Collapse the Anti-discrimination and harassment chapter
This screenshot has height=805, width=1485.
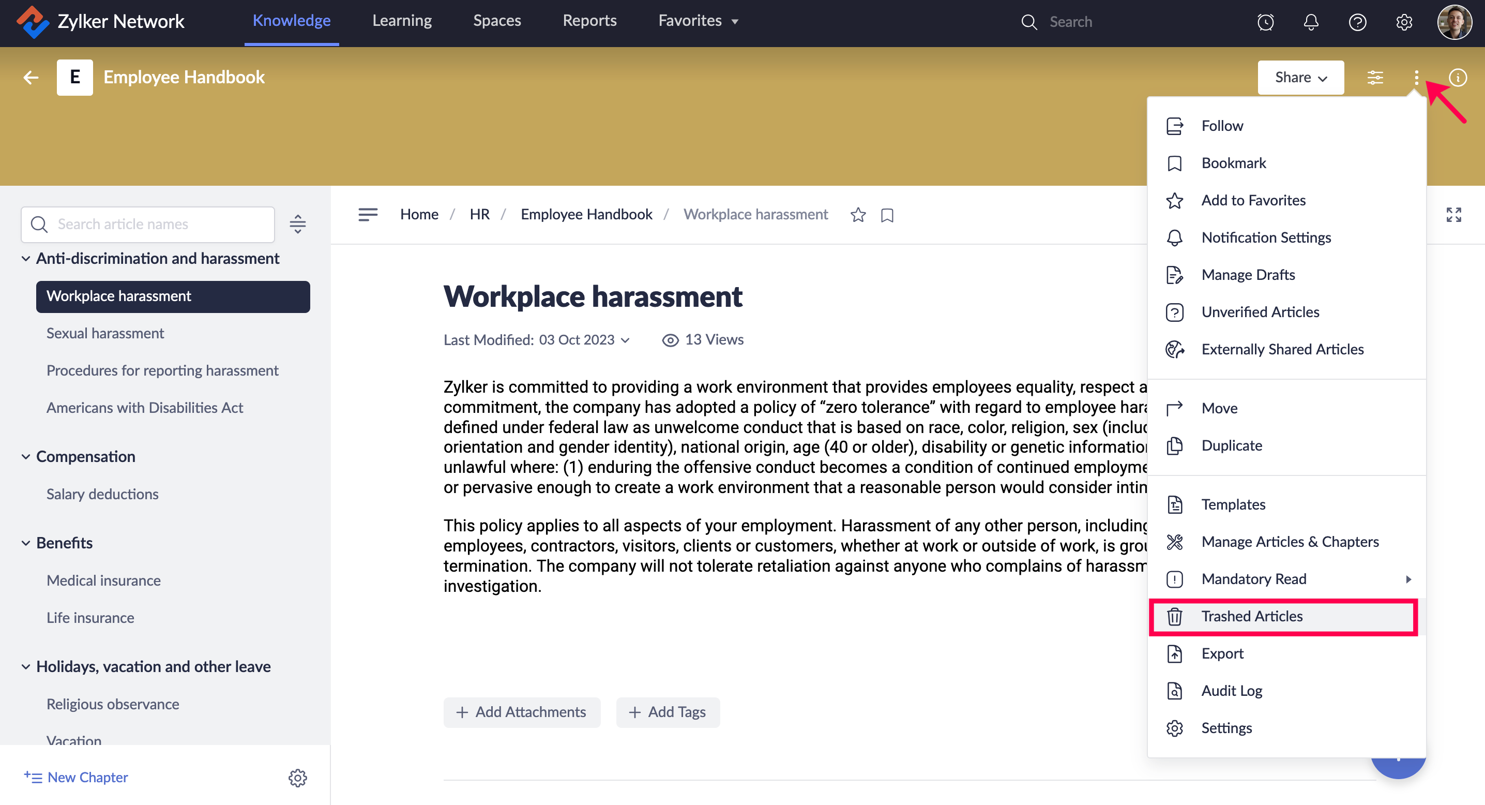click(26, 258)
